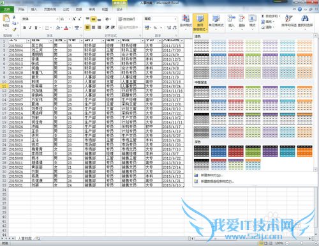Switch to the 插入 Insert tab
The image size is (319, 246).
coord(34,10)
